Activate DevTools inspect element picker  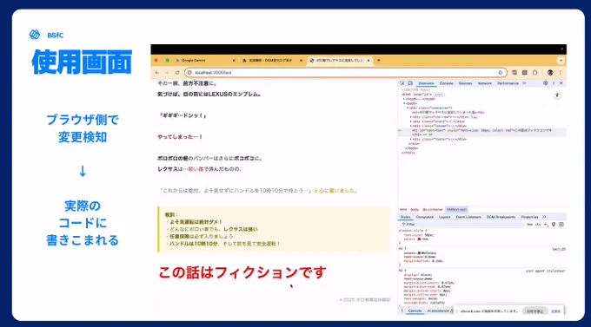[x=402, y=83]
